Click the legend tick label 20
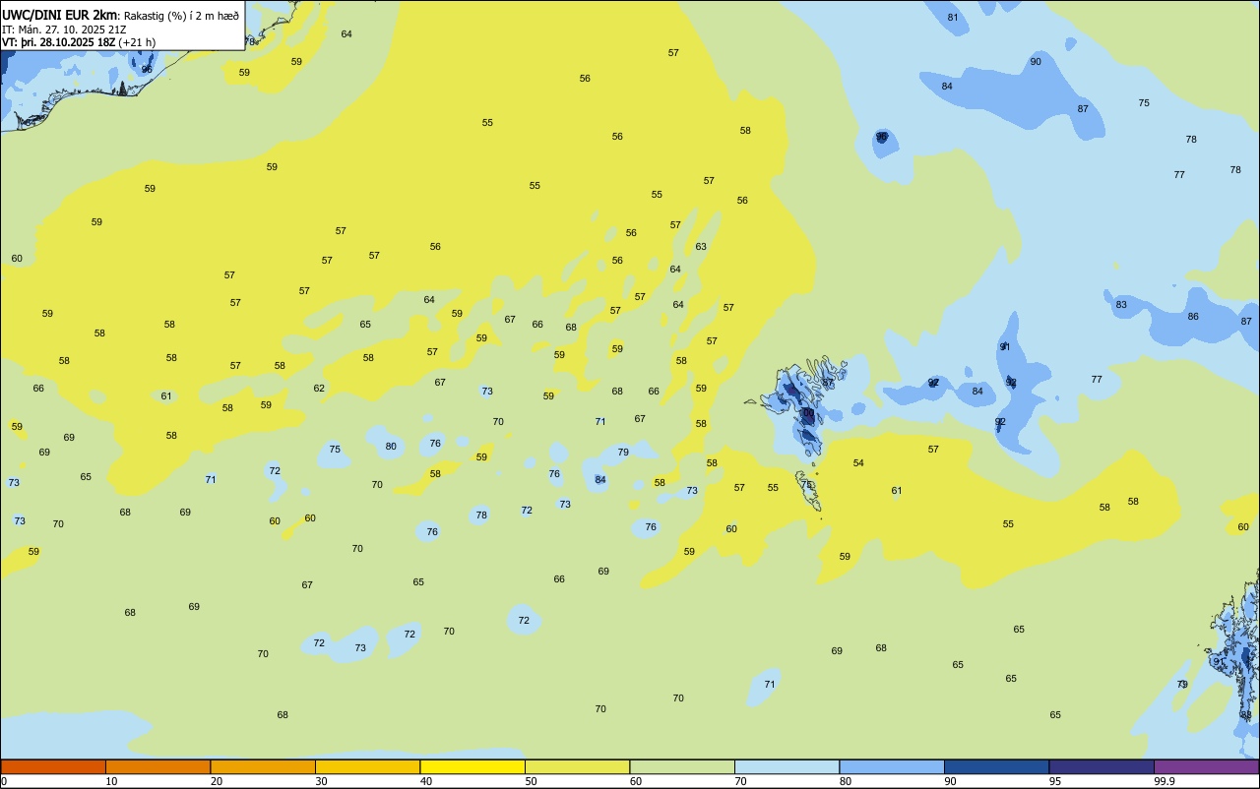Screen dimensions: 1260x789 point(217,781)
